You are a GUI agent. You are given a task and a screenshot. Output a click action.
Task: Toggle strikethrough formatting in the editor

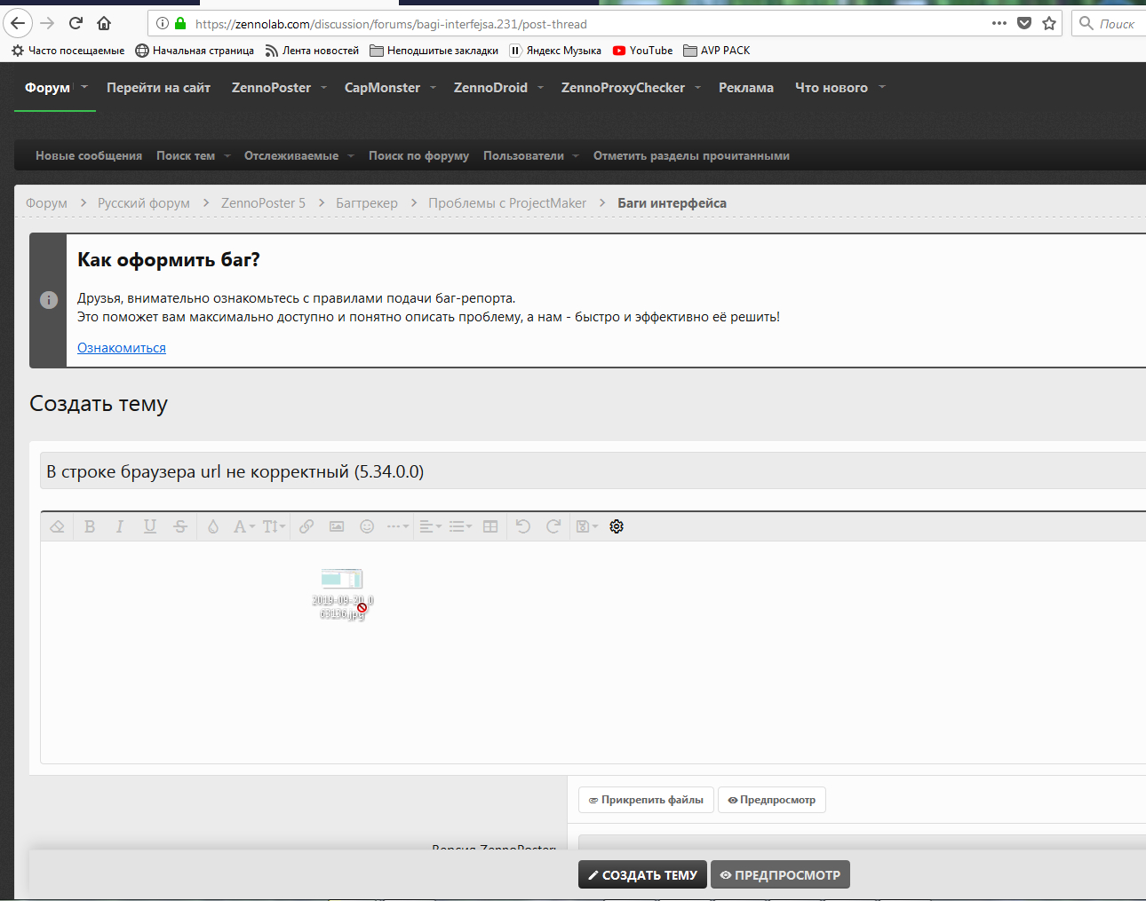pos(180,526)
